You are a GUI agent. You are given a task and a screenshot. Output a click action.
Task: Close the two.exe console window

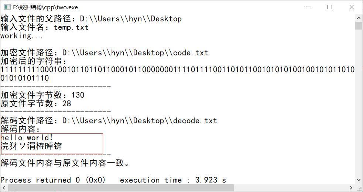pyautogui.click(x=351, y=7)
